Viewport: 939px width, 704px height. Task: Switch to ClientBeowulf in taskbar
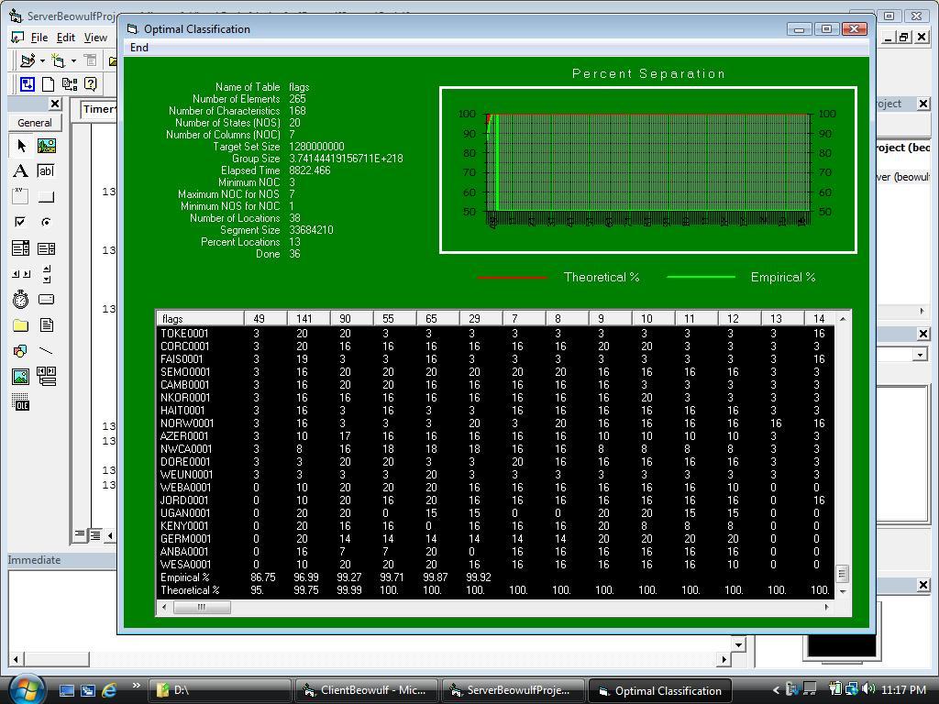coord(367,690)
